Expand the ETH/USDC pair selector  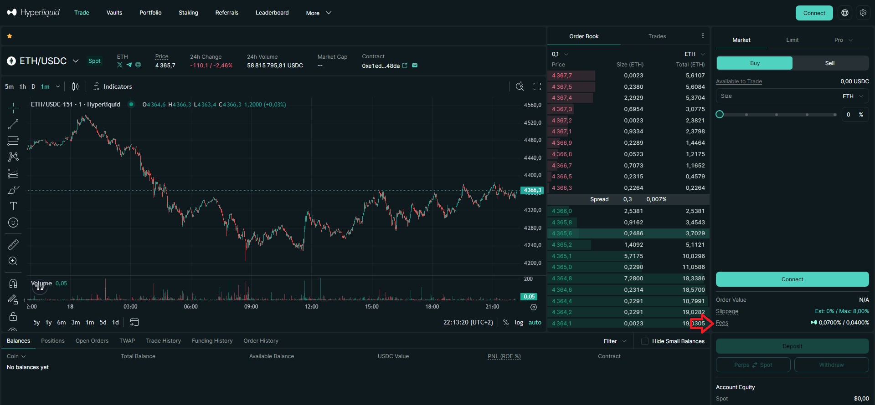[76, 61]
